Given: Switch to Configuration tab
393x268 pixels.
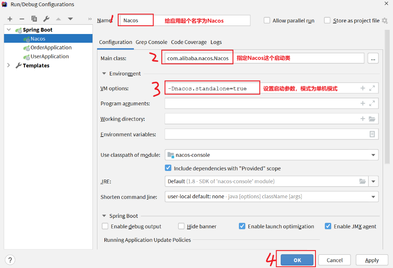Looking at the screenshot, I should pos(116,42).
